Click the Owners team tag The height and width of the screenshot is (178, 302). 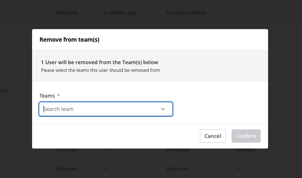[246, 150]
